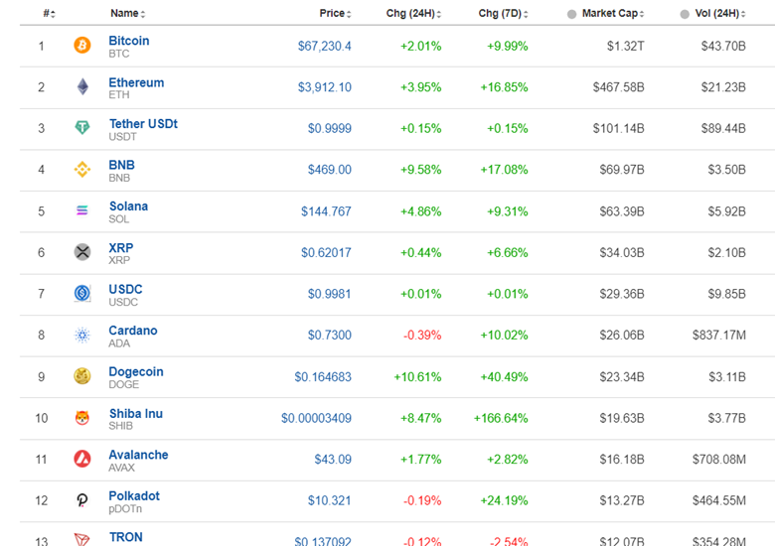
Task: Click Avalanche price $43.09
Action: (x=333, y=459)
